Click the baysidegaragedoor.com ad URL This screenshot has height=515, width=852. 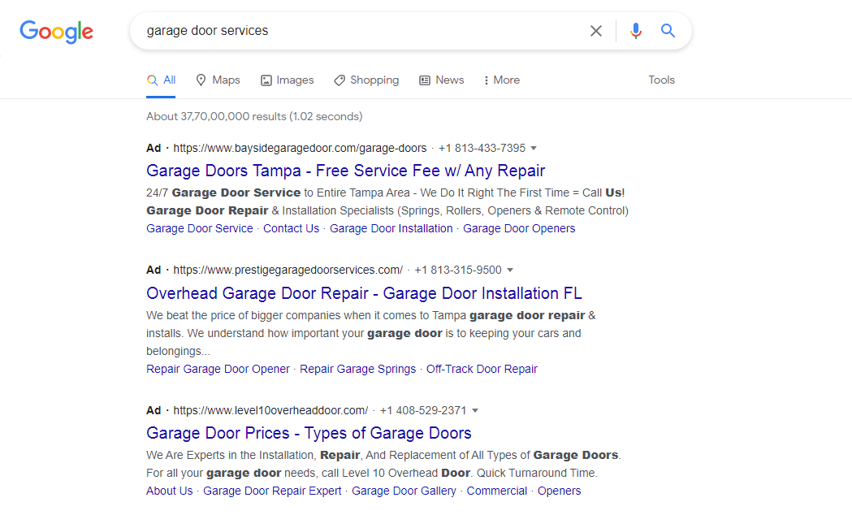coord(300,149)
